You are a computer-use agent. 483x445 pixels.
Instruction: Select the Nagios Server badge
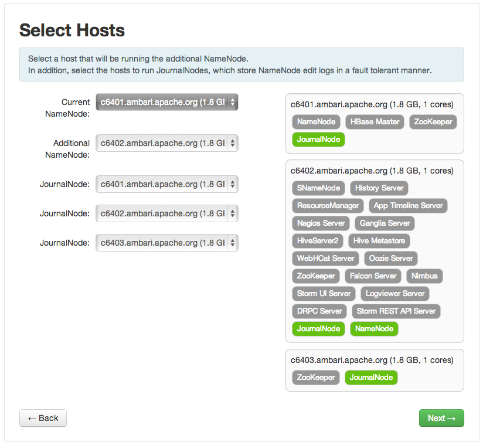click(321, 223)
